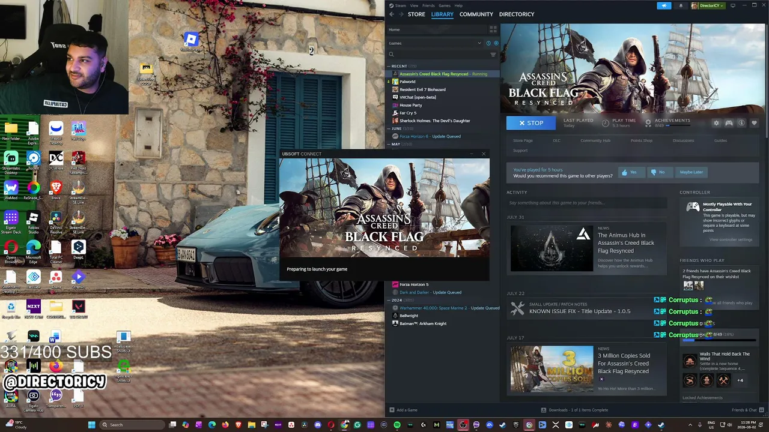Open DaVinci Resolve desktop shortcut
Screen dimensions: 769x432
pos(56,221)
